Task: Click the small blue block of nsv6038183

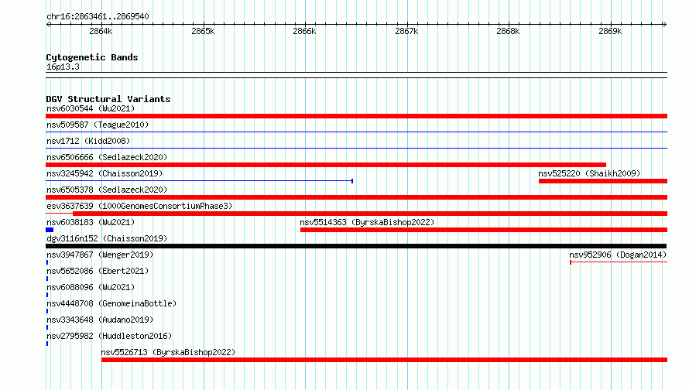Action: [50, 230]
